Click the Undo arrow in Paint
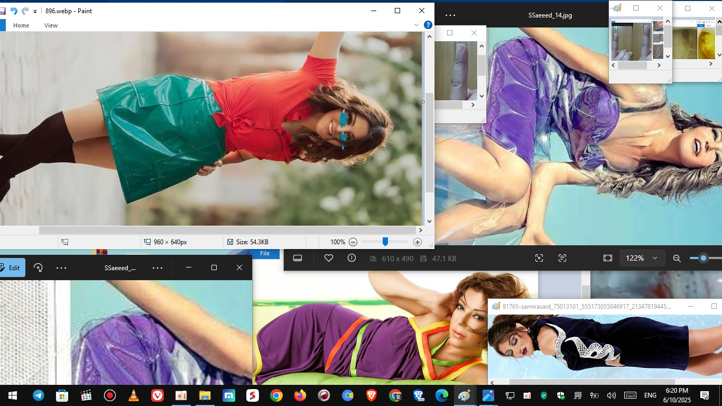 (x=14, y=11)
